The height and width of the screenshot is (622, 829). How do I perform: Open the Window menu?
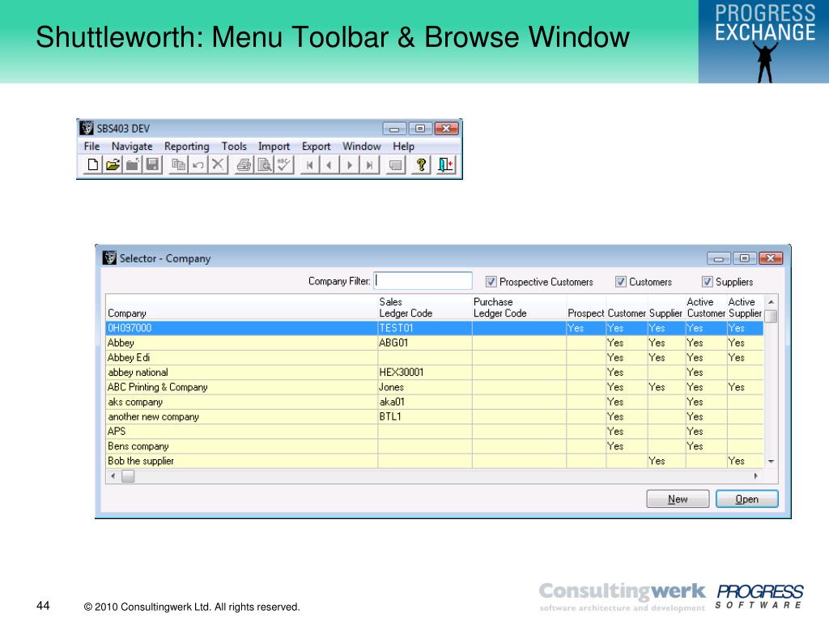pos(362,146)
